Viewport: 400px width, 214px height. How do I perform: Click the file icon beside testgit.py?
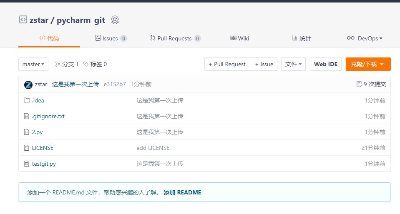pyautogui.click(x=27, y=164)
